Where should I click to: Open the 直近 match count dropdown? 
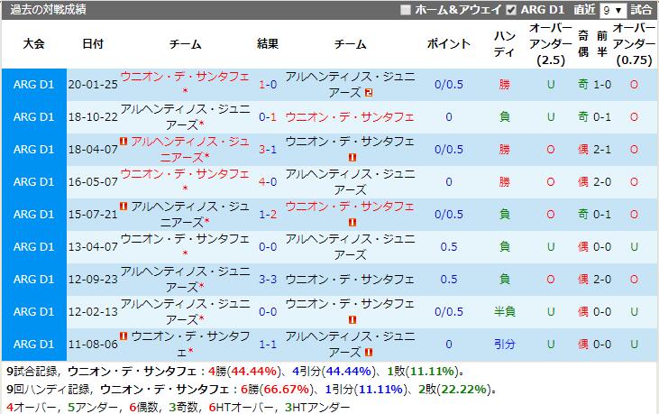pyautogui.click(x=613, y=10)
